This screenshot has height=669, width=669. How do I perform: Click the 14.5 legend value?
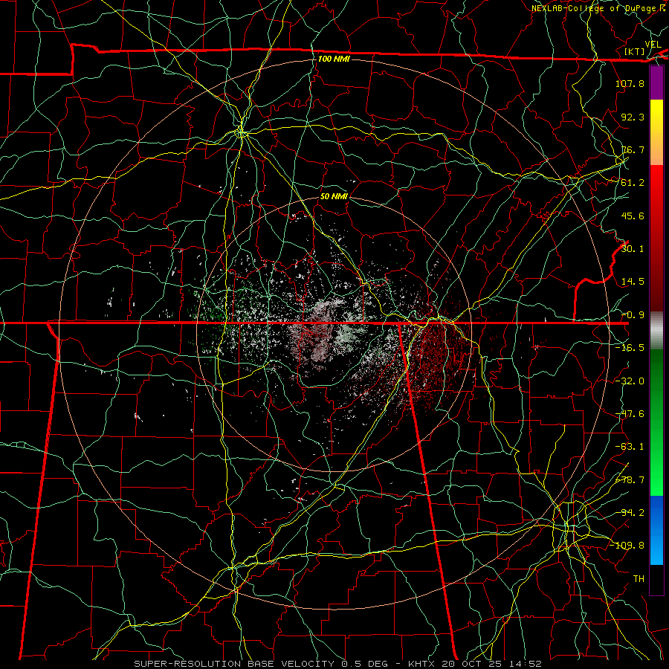pyautogui.click(x=633, y=282)
